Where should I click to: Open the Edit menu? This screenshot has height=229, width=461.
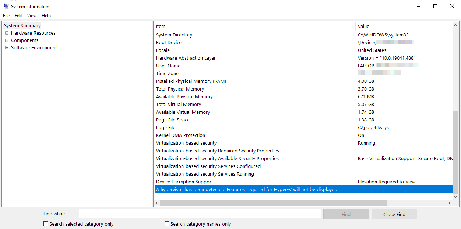coord(18,16)
